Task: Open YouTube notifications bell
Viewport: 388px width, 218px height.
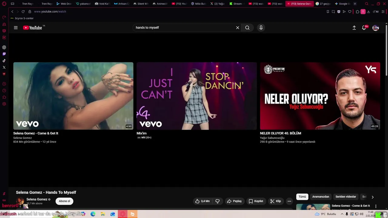Action: 364,28
